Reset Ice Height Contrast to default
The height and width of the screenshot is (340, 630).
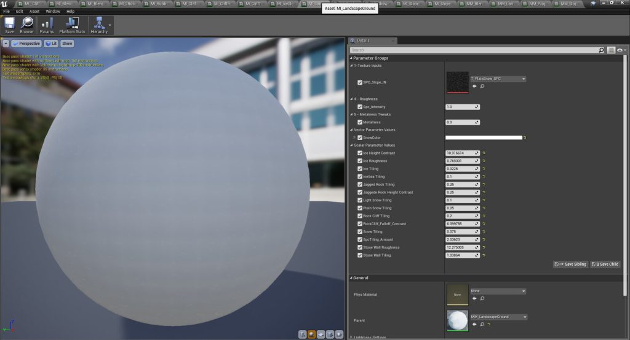484,153
